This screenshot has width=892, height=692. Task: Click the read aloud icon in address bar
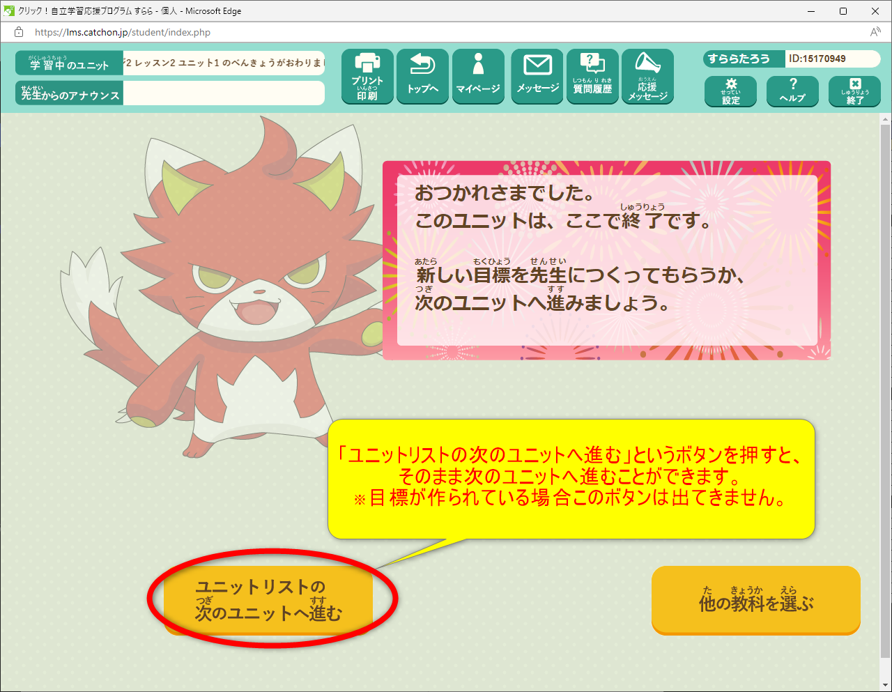click(875, 32)
